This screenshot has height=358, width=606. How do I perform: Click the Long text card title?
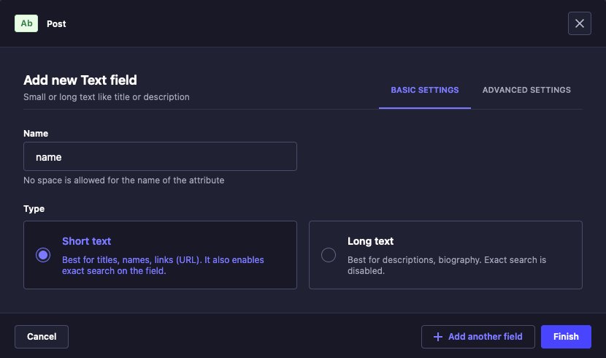tap(370, 241)
